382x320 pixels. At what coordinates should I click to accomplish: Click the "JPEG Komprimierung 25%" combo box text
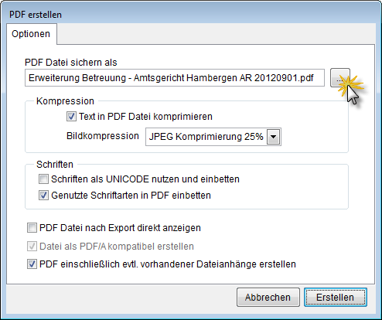point(206,137)
